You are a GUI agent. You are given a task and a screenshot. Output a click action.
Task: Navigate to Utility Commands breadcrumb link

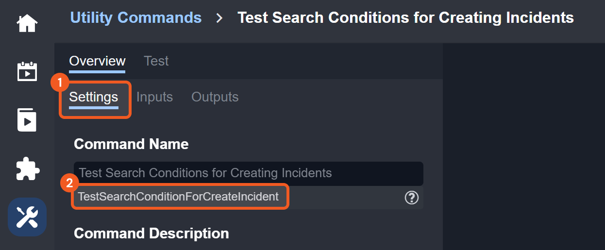pyautogui.click(x=136, y=18)
